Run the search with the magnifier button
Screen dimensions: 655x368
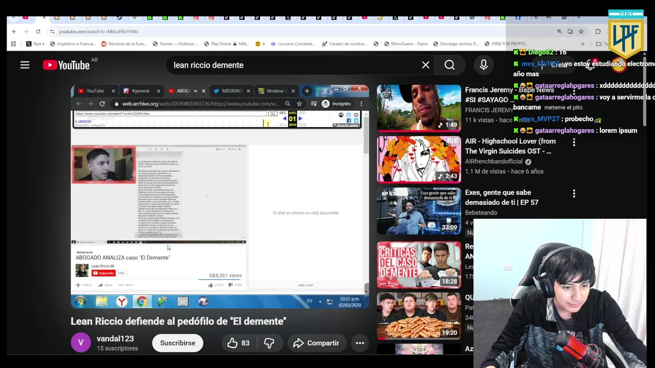pos(449,65)
